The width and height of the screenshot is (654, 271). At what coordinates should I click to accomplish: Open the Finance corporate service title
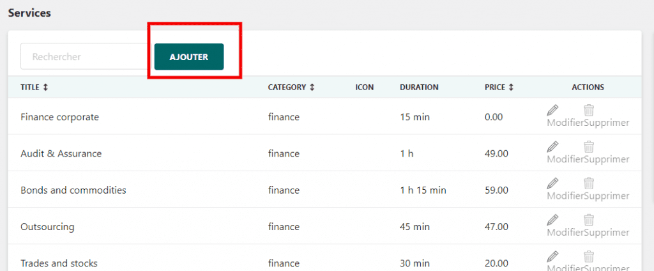(59, 117)
